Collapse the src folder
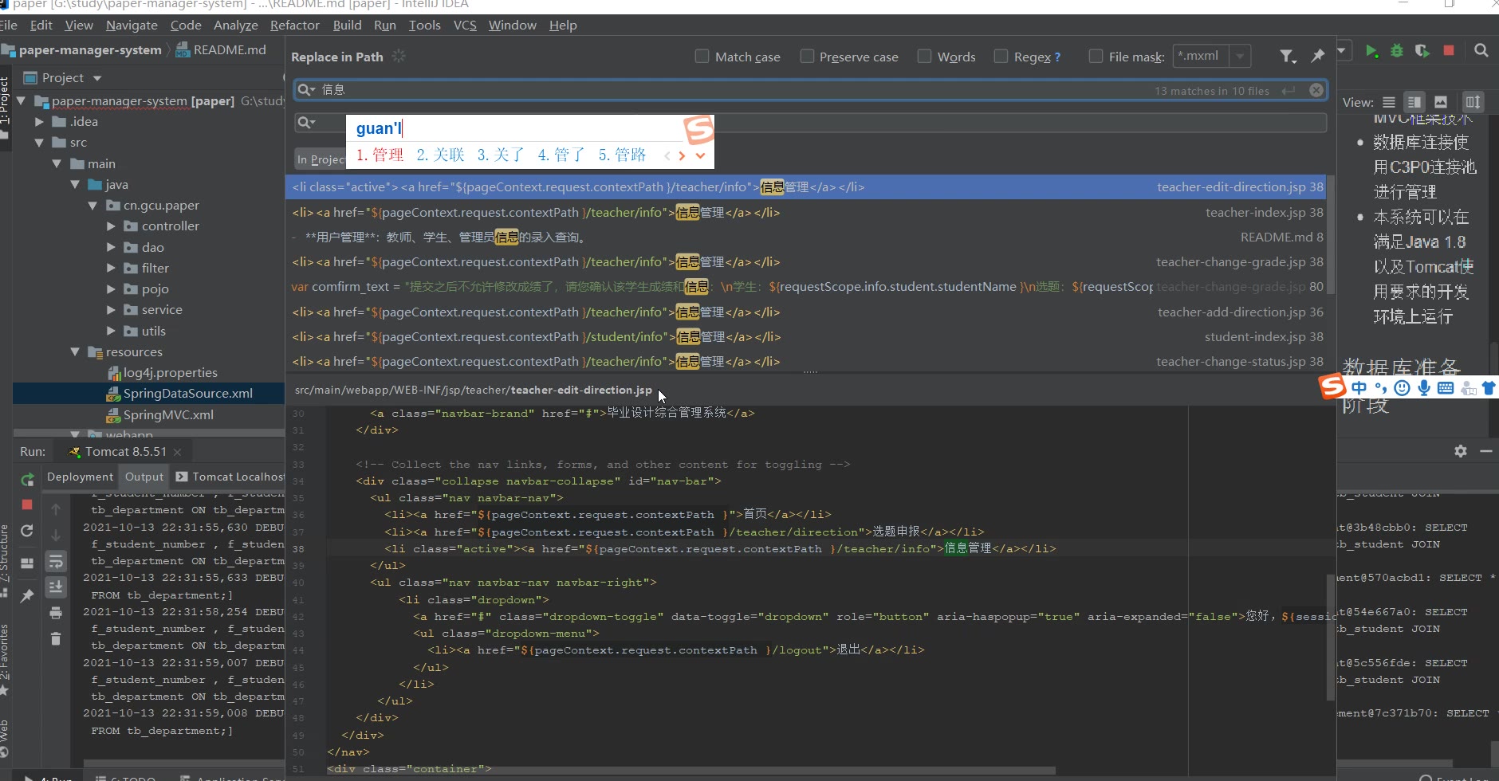 point(39,143)
